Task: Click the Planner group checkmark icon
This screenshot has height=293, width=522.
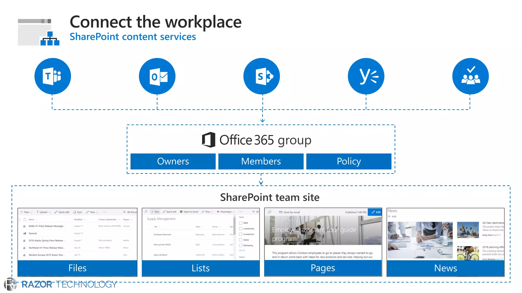Action: click(471, 76)
